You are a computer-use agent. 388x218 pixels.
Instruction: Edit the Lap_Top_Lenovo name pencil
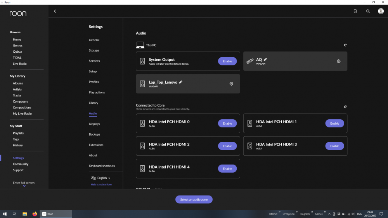[181, 82]
